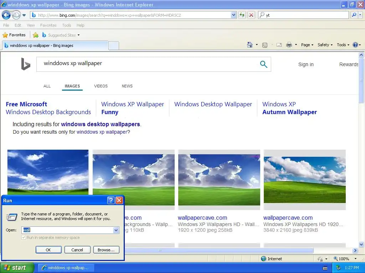Viewport: 365px width, 273px height.
Task: Click inside the IE search box containing yt
Action: (303, 15)
